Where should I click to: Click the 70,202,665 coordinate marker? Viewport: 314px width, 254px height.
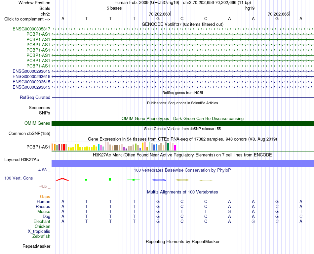pos(278,14)
